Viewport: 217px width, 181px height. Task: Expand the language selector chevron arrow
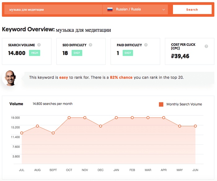164,10
